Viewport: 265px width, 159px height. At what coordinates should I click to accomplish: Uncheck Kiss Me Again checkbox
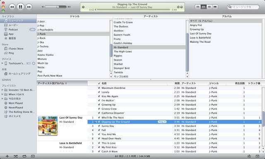(99, 96)
